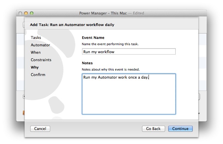Viewport: 223px width, 144px height.
Task: Click the Go Back button
Action: (x=153, y=129)
